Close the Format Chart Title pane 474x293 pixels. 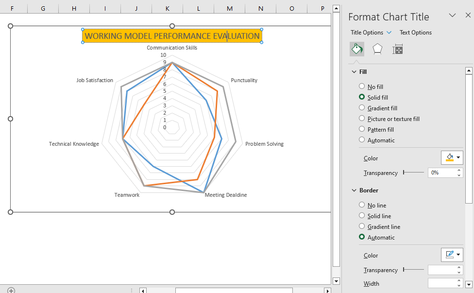[468, 15]
